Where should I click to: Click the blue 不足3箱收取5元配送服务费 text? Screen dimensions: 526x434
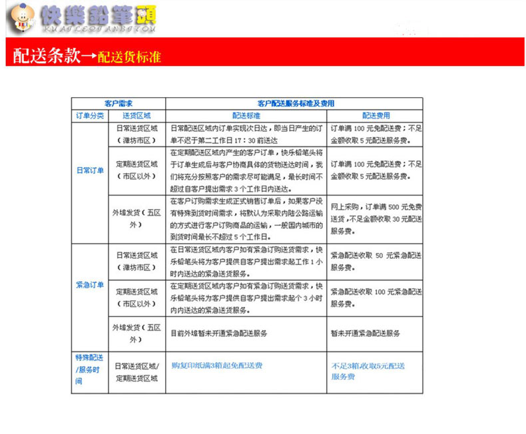(x=368, y=371)
